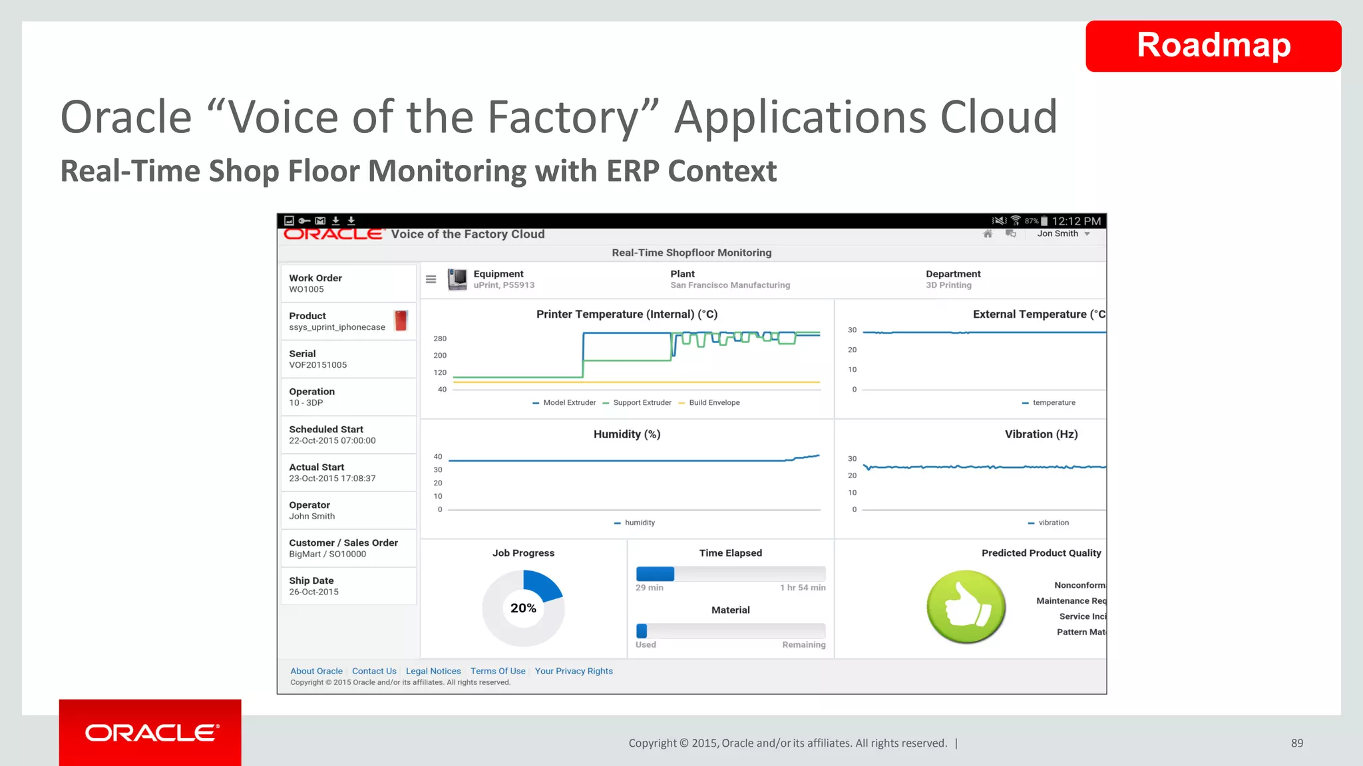Tap the mail icon in status bar
Screen dimensions: 1363x766
320,221
